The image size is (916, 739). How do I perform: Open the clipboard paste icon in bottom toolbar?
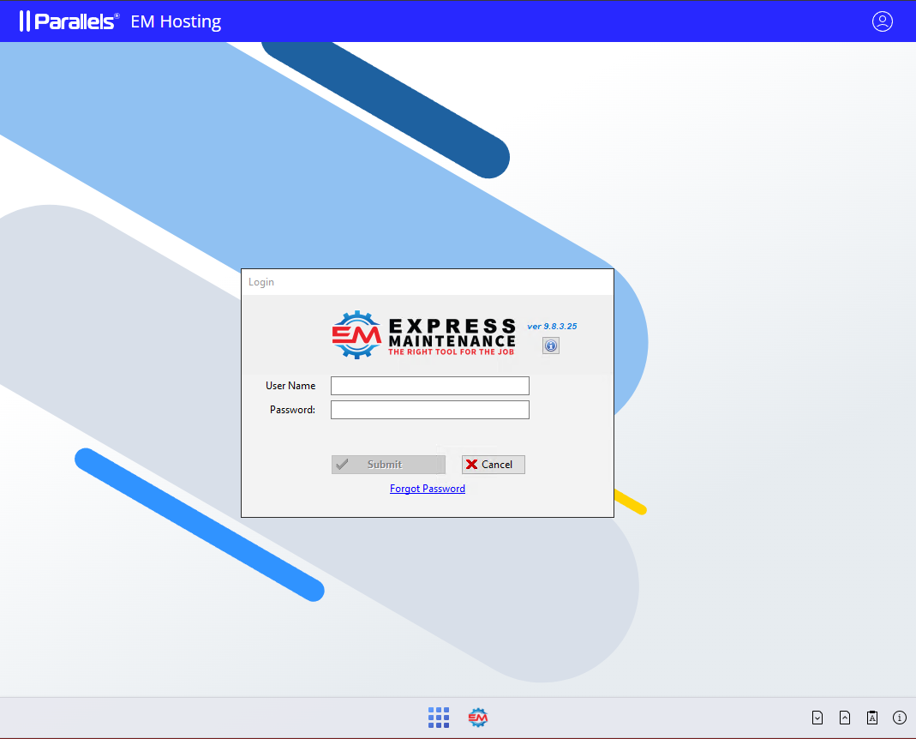click(871, 718)
